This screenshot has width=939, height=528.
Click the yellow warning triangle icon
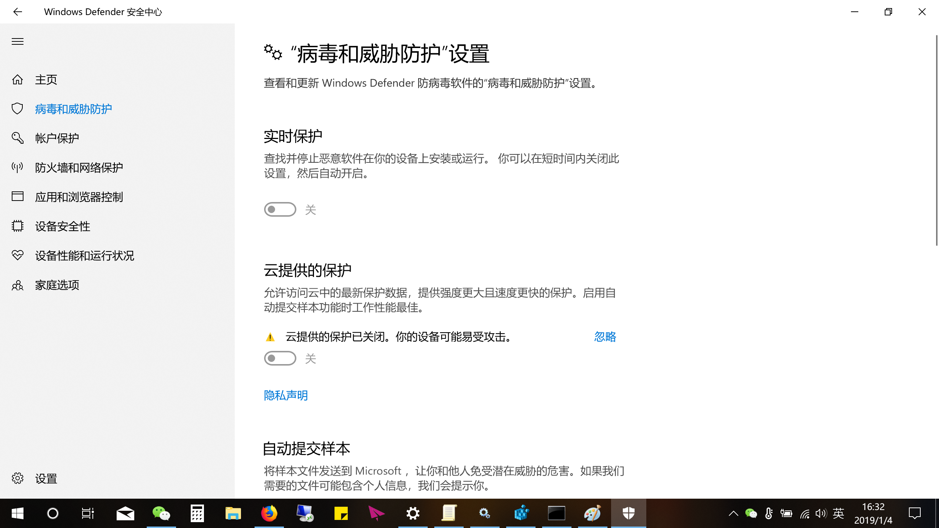tap(270, 337)
